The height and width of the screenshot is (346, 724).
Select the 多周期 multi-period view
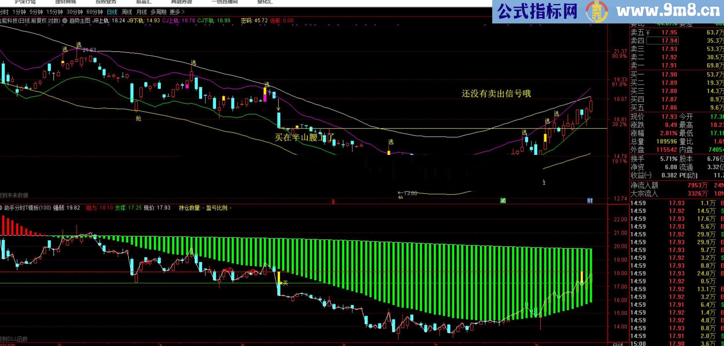pos(158,12)
